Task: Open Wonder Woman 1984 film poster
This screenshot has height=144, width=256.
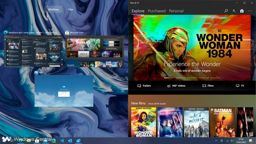Action: tap(143, 122)
